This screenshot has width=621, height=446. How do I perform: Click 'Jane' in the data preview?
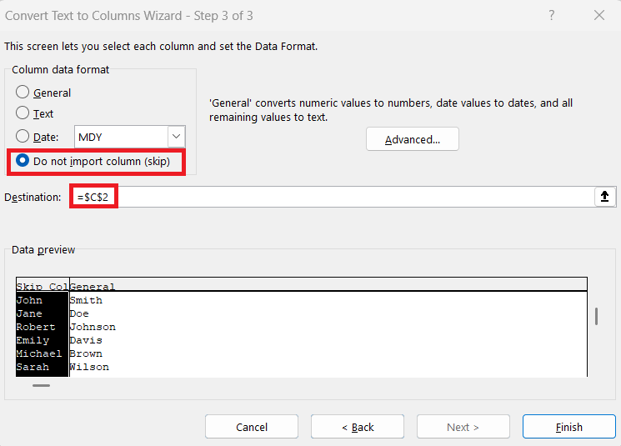(29, 313)
